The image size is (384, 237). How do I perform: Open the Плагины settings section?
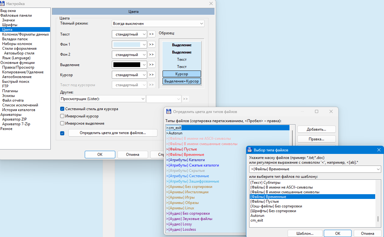10,91
